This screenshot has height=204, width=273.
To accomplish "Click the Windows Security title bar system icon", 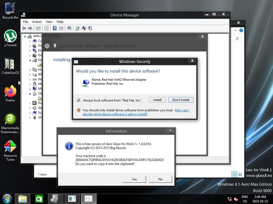I will click(x=76, y=62).
